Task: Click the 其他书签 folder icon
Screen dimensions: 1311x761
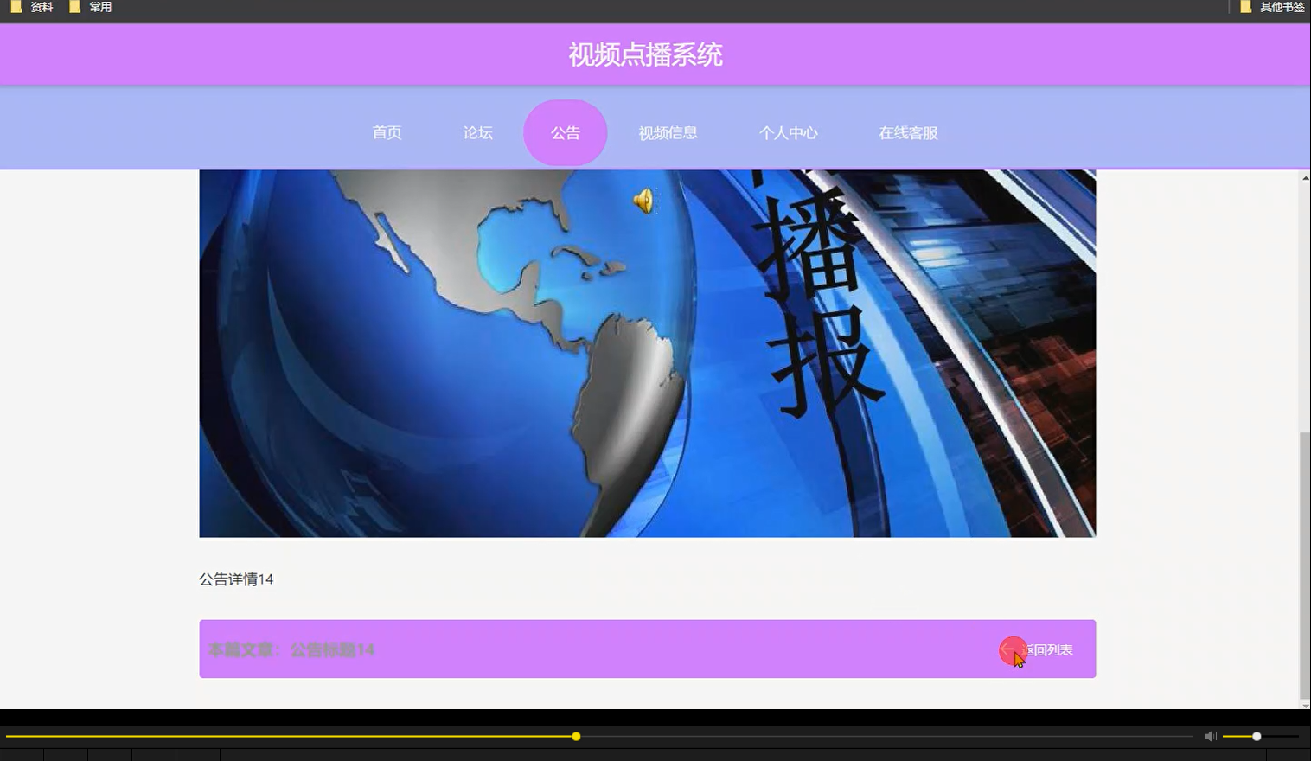Action: click(x=1244, y=6)
